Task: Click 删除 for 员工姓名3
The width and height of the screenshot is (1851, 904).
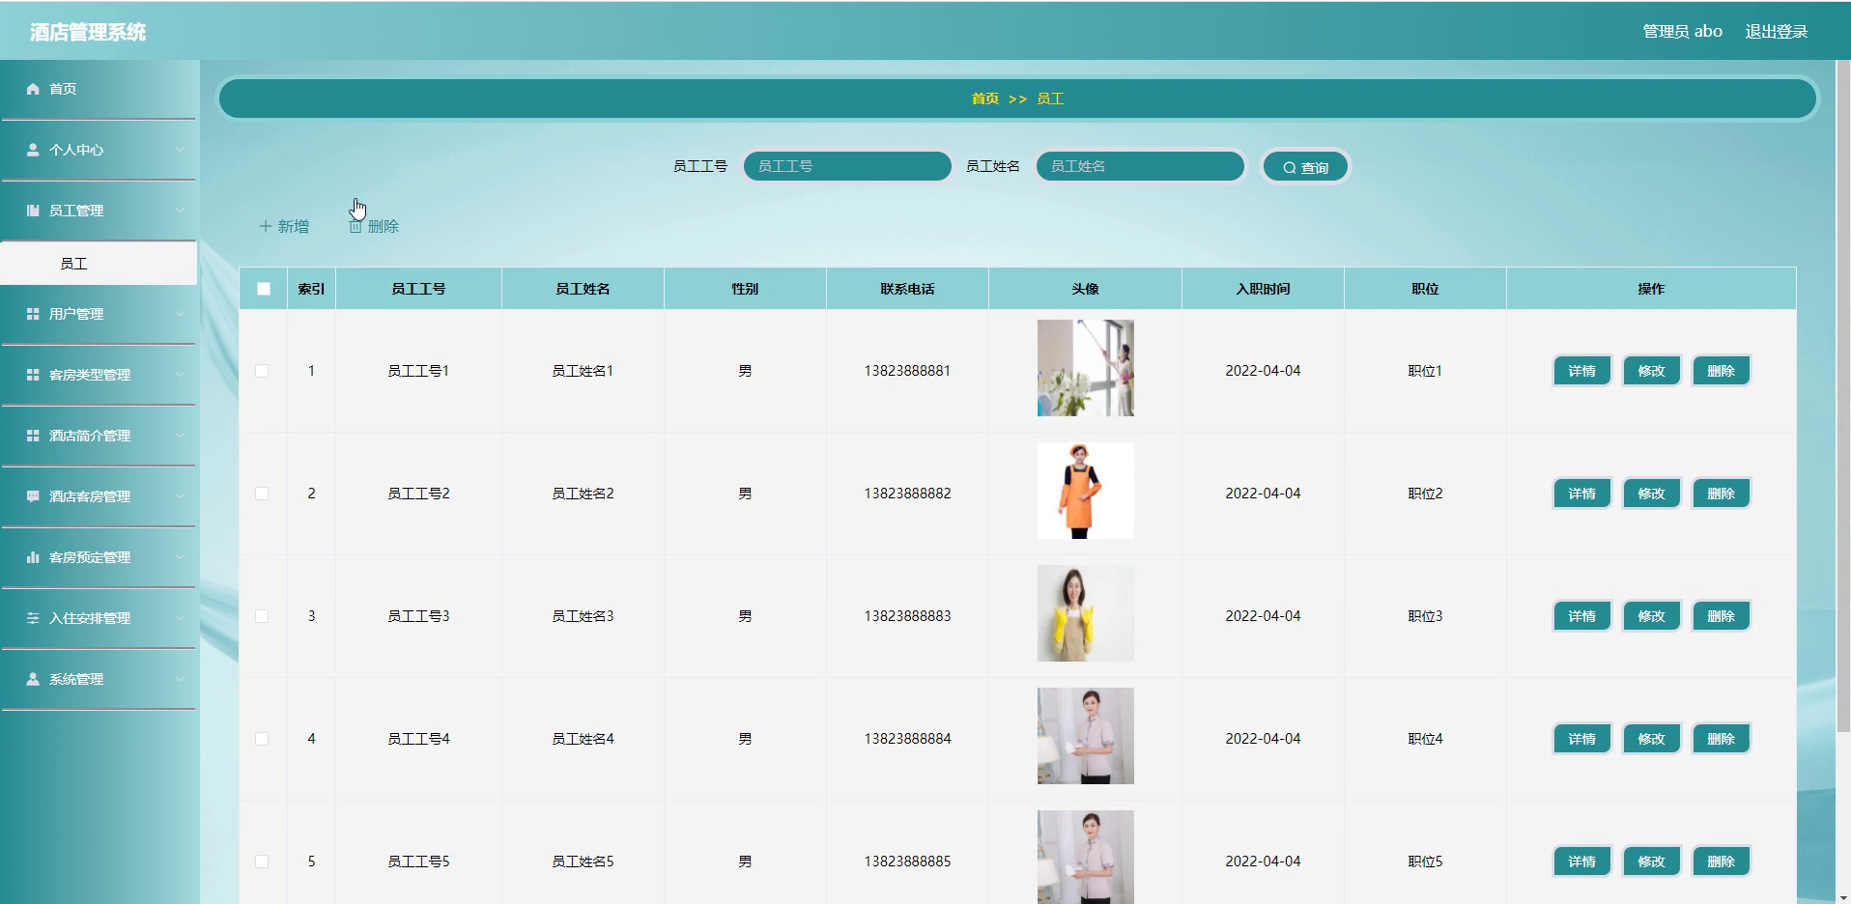Action: pos(1721,616)
